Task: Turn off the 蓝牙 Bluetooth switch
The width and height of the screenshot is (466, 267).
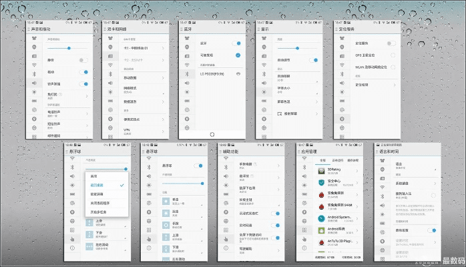Action: pos(238,43)
